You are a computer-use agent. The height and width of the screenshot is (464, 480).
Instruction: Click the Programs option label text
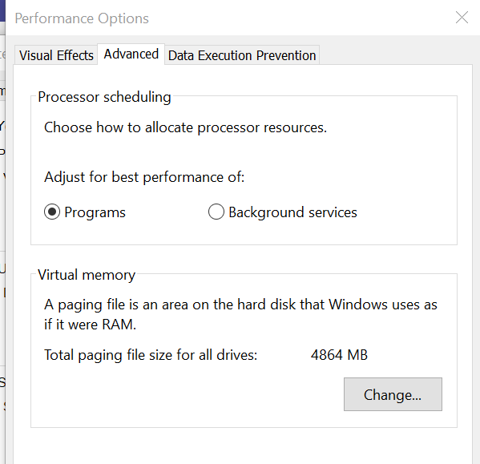pos(95,212)
